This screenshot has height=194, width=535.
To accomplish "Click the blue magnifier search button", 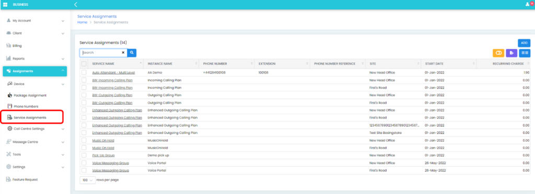I will click(x=132, y=53).
